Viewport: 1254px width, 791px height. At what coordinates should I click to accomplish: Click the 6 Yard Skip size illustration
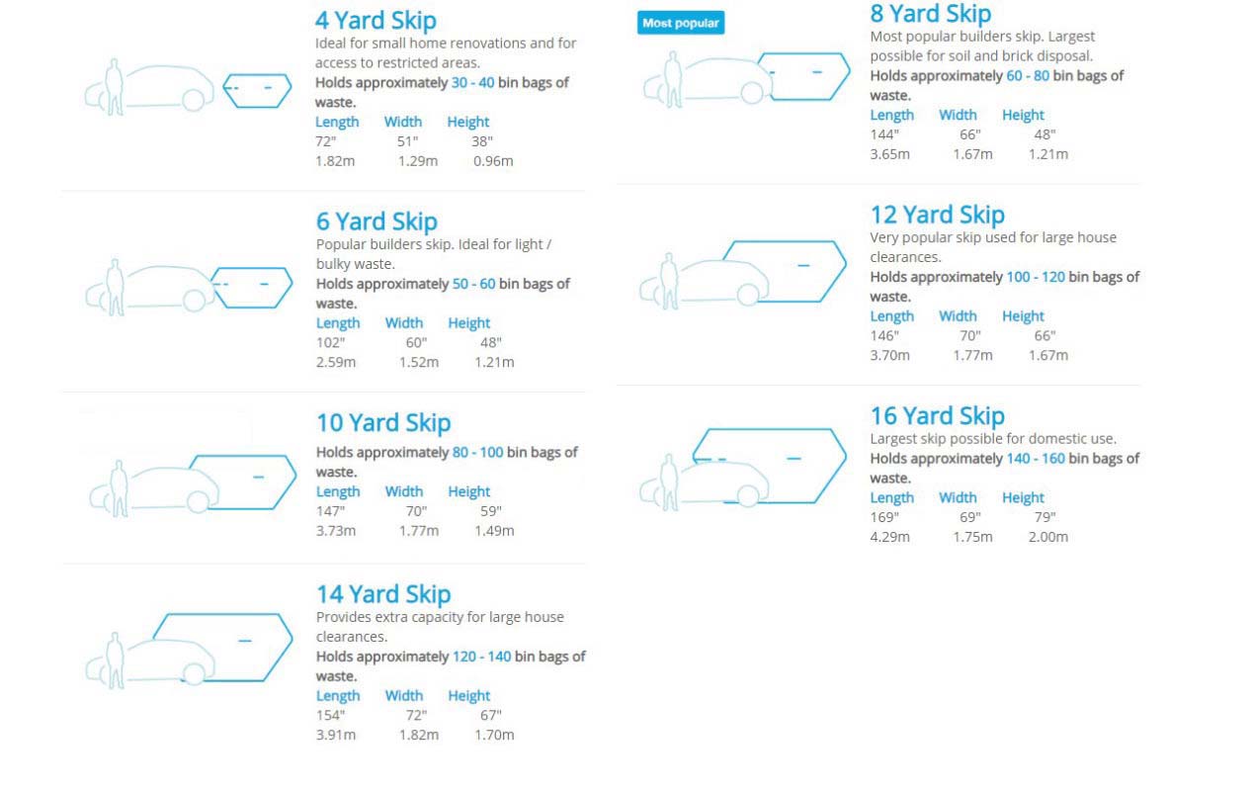pyautogui.click(x=188, y=288)
